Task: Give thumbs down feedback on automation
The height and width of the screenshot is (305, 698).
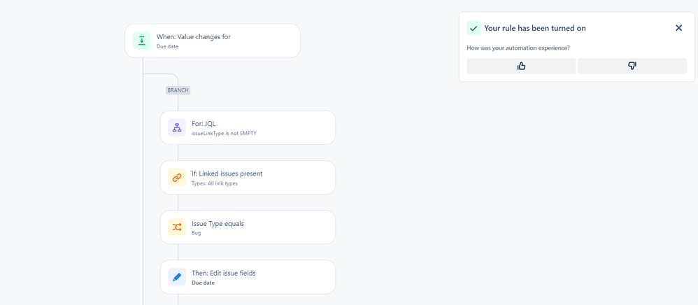Action: point(632,66)
